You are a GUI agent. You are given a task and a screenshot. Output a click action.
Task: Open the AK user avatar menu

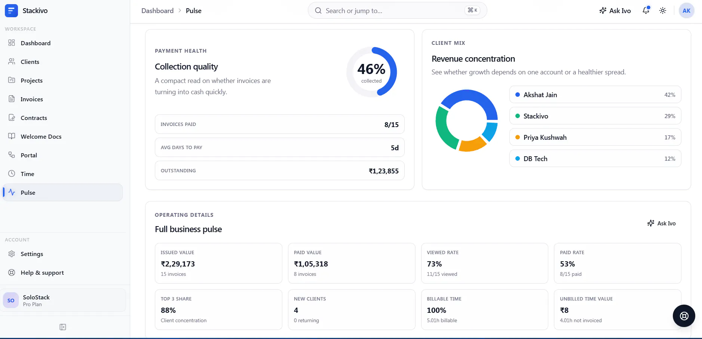pos(686,10)
